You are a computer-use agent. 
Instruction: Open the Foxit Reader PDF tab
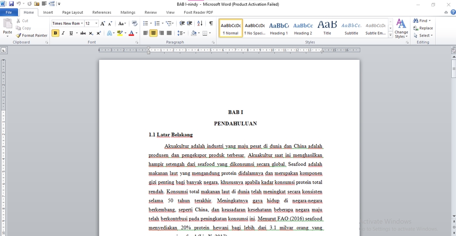tap(199, 12)
